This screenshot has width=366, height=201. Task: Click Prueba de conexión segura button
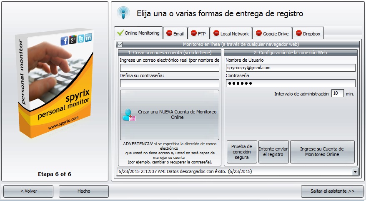pos(242,152)
